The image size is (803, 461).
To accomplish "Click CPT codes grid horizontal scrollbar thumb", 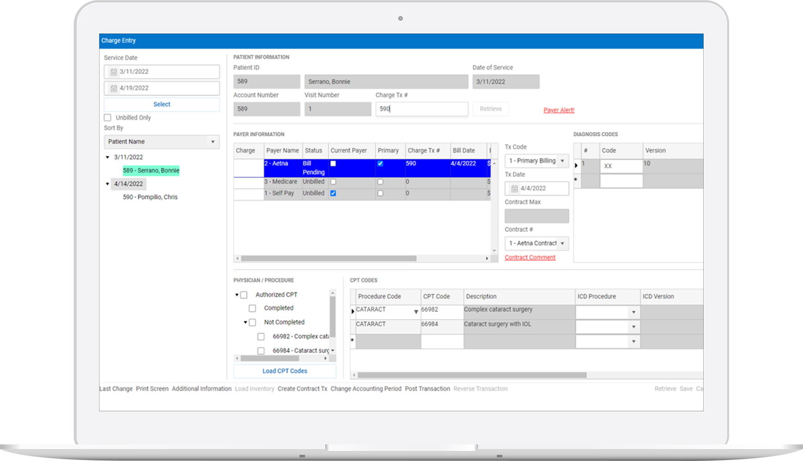I will [x=472, y=375].
